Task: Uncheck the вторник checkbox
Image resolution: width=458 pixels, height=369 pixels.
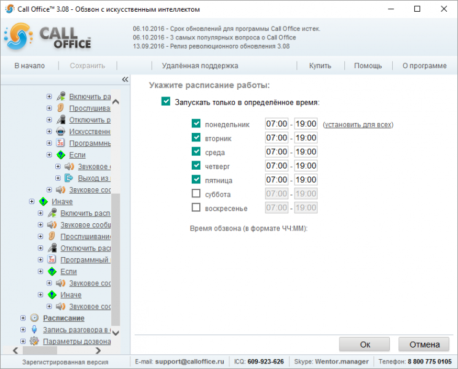Action: (196, 137)
